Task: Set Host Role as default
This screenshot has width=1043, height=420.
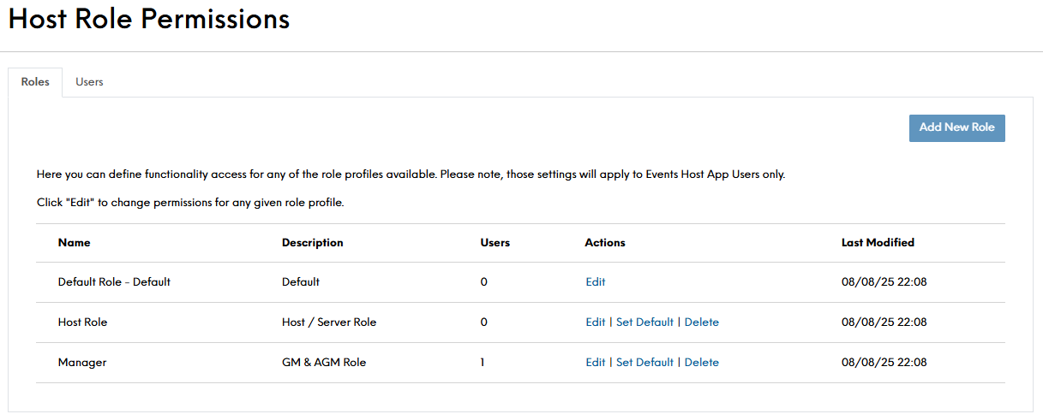Action: click(x=644, y=322)
